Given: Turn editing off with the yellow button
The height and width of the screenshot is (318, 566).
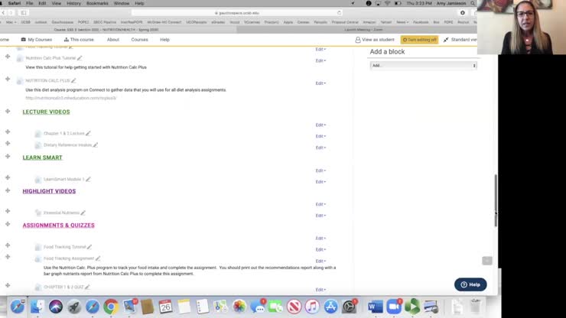Looking at the screenshot, I should 420,40.
